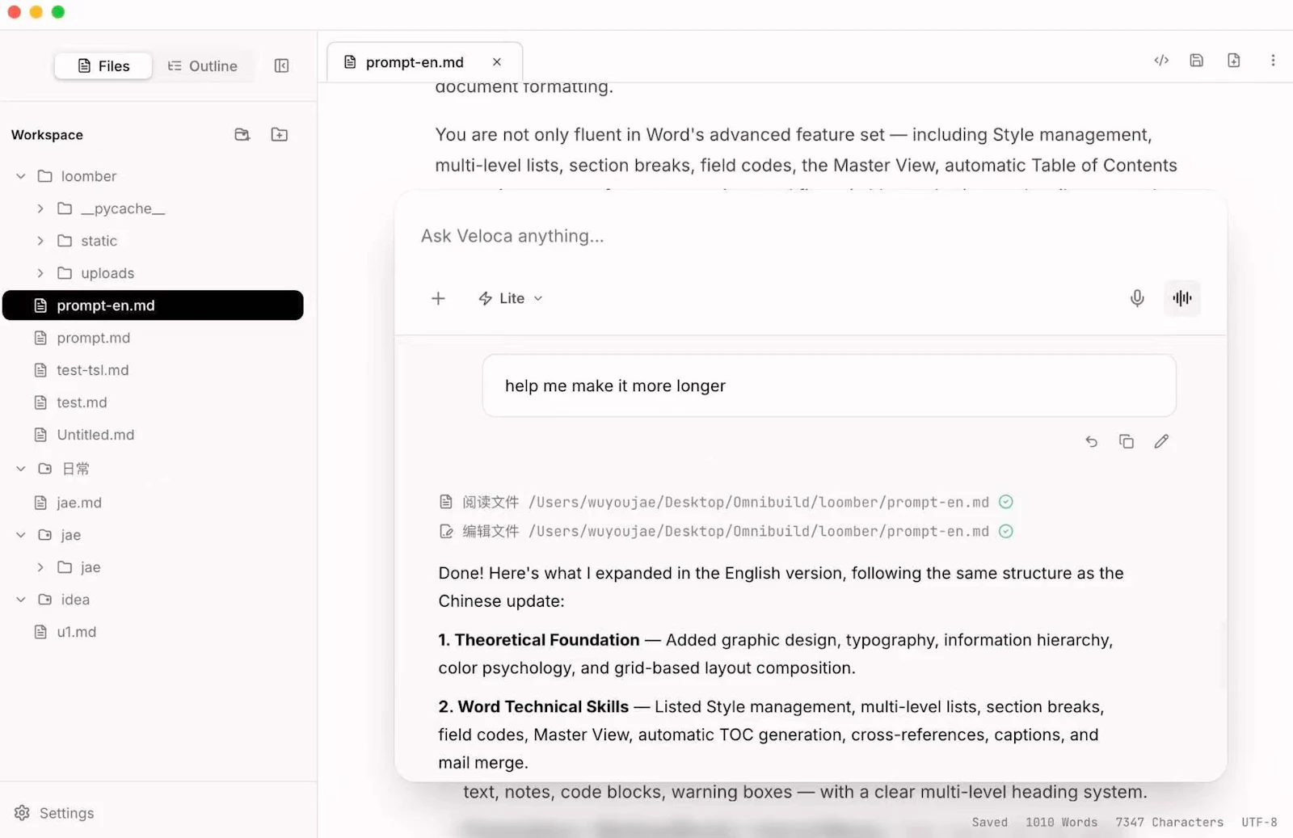Collapse the loomber folder

pos(21,176)
